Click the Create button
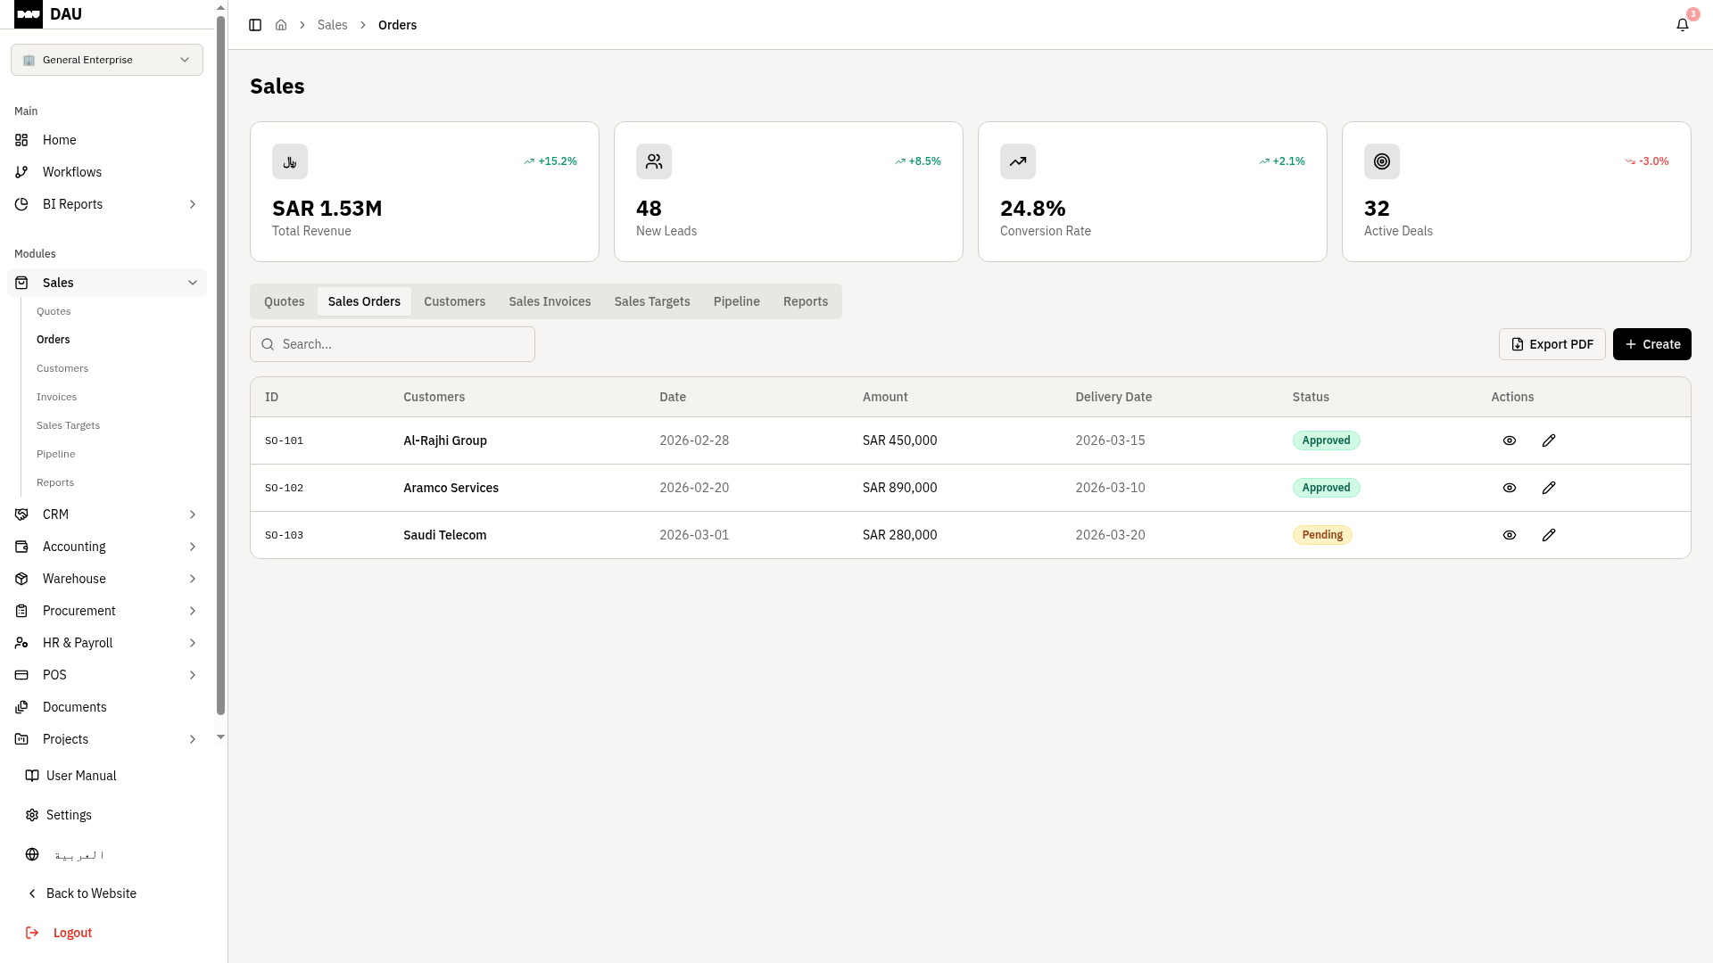Image resolution: width=1713 pixels, height=963 pixels. click(1651, 344)
